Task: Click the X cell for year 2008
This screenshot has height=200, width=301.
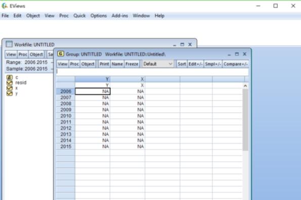Action: [127, 104]
